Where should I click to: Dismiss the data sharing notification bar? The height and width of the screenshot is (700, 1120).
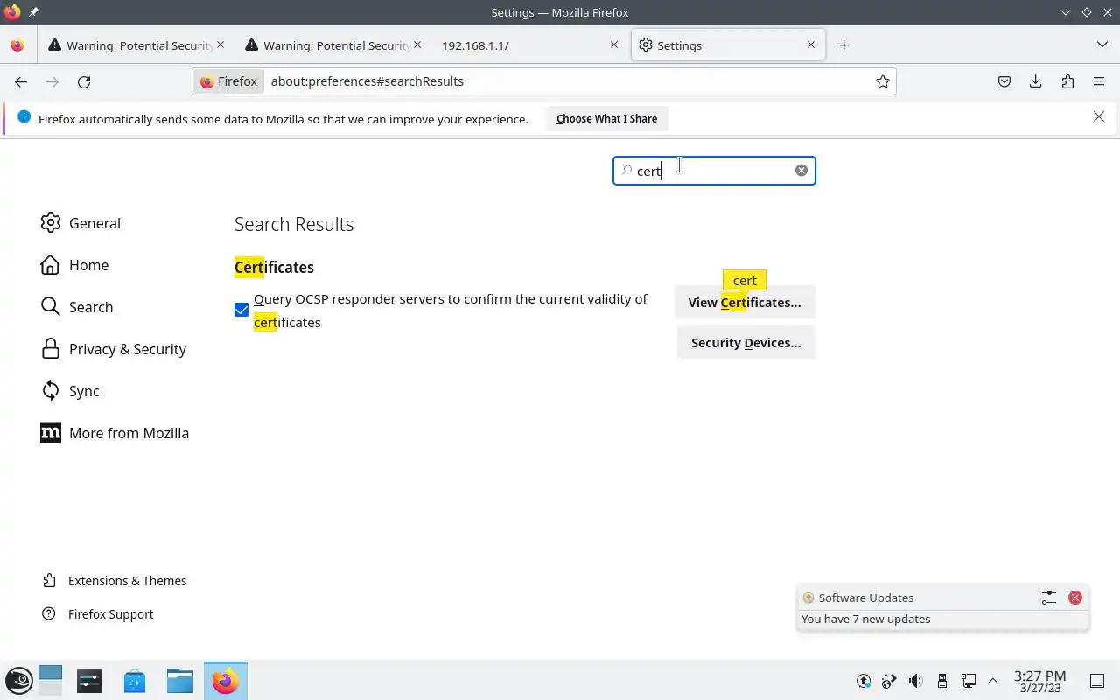[1099, 116]
